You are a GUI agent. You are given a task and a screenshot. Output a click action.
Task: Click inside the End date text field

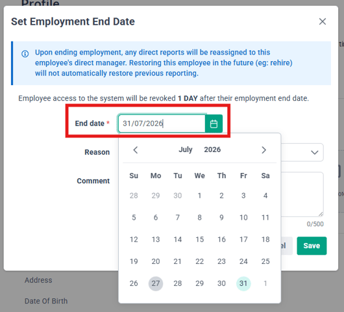[162, 123]
